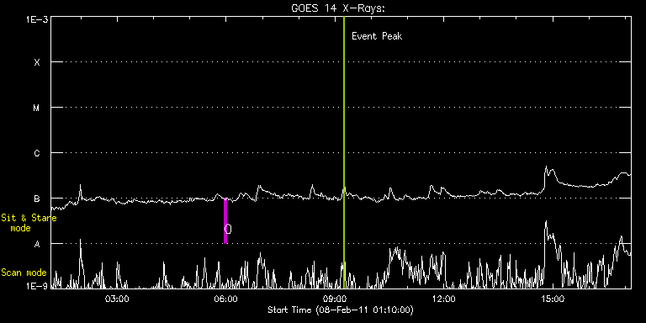The height and width of the screenshot is (323, 646).
Task: Click the A flare class axis label
Action: point(37,244)
